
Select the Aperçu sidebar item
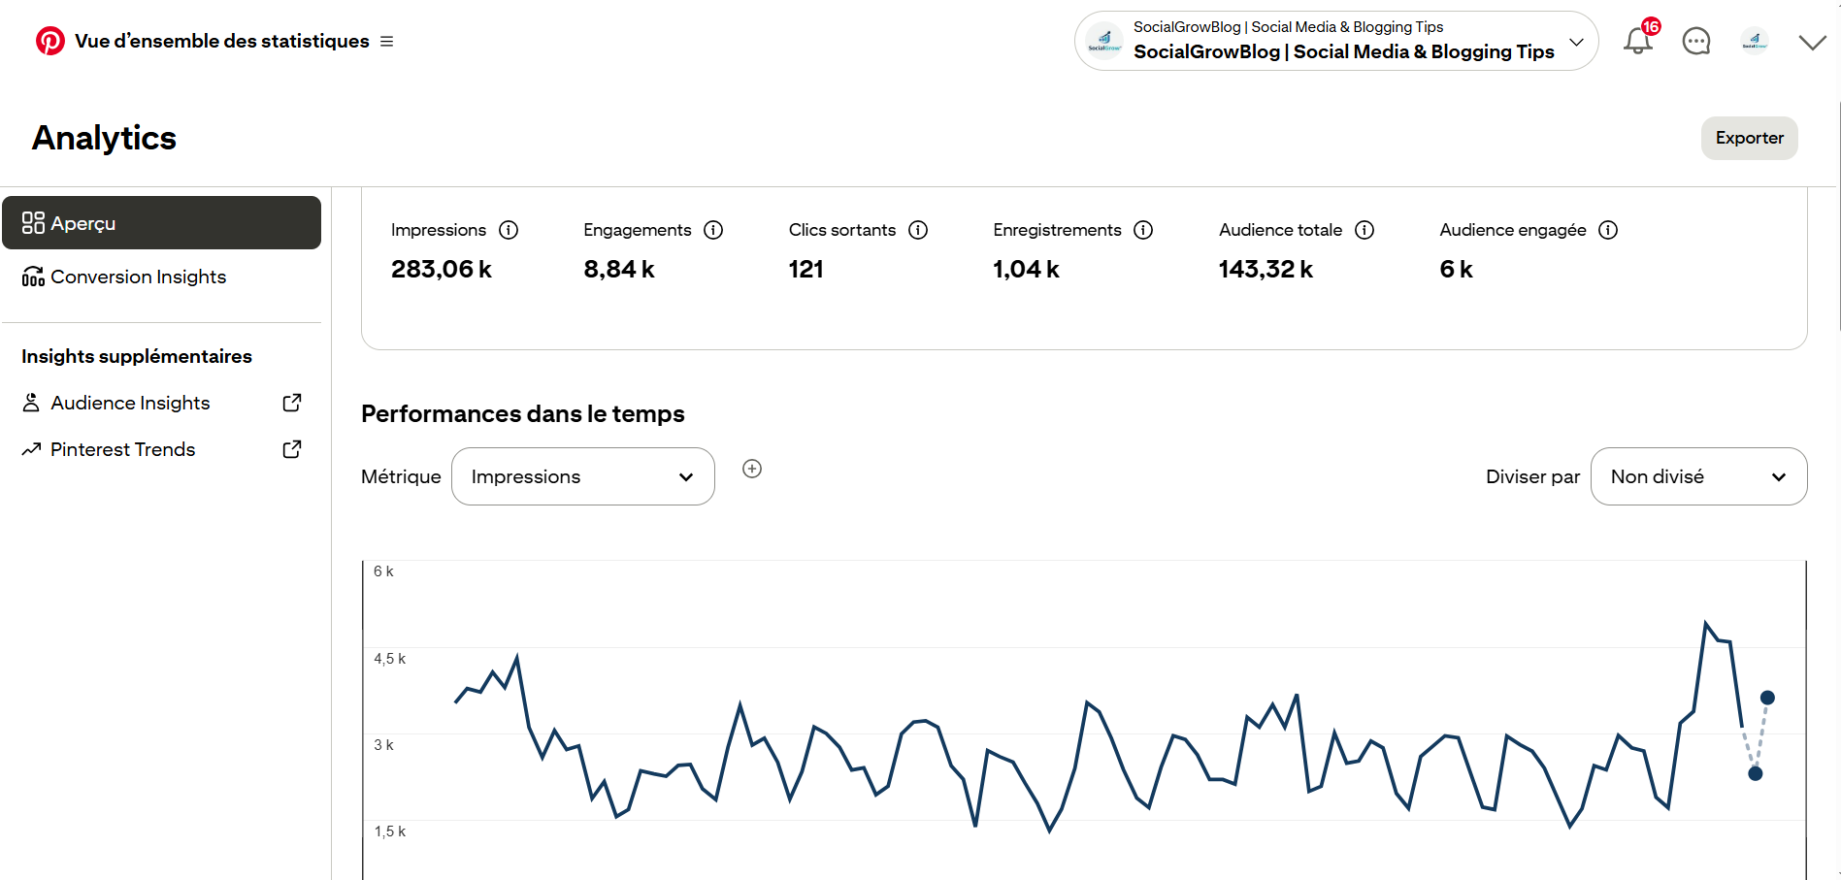point(162,223)
